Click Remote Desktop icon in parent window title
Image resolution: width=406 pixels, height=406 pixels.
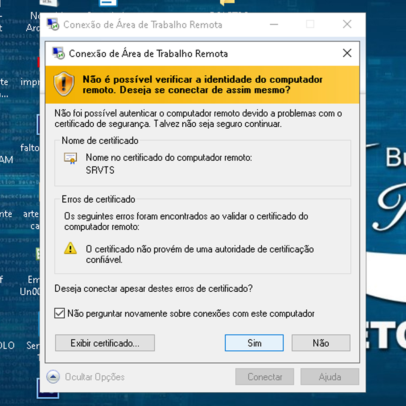coord(53,25)
